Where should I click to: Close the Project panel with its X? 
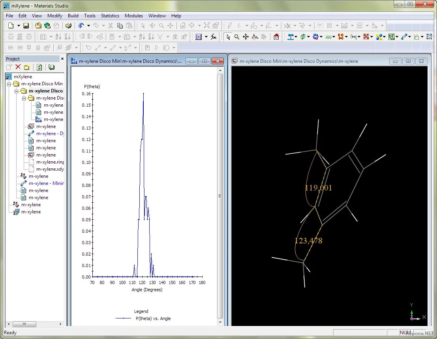pyautogui.click(x=62, y=58)
